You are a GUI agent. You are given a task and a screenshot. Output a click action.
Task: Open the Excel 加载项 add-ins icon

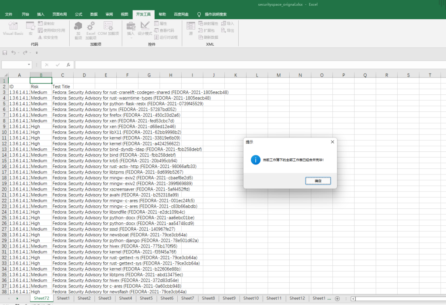tap(91, 28)
